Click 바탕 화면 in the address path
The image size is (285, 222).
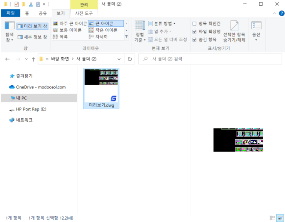click(60, 59)
